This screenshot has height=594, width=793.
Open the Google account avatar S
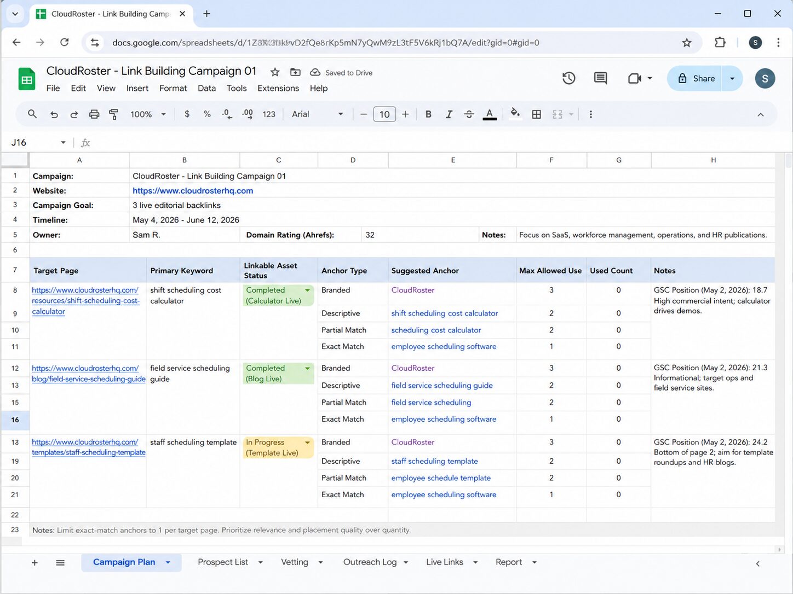click(765, 78)
